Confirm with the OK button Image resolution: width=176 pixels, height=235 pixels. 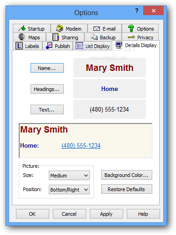click(32, 214)
